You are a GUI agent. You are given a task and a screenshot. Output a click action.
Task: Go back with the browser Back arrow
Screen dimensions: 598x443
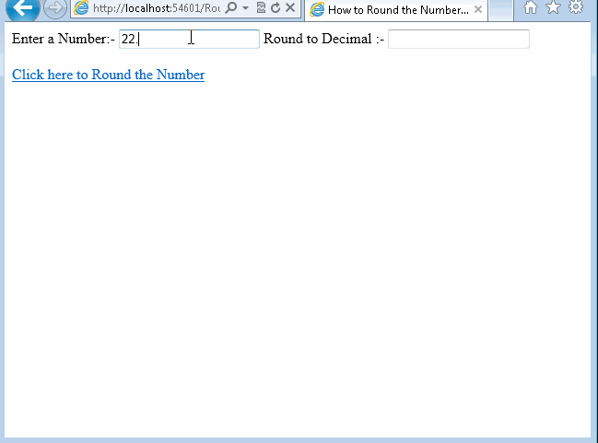point(23,7)
